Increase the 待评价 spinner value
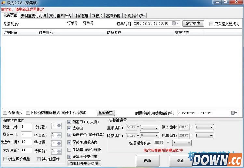 59,150
